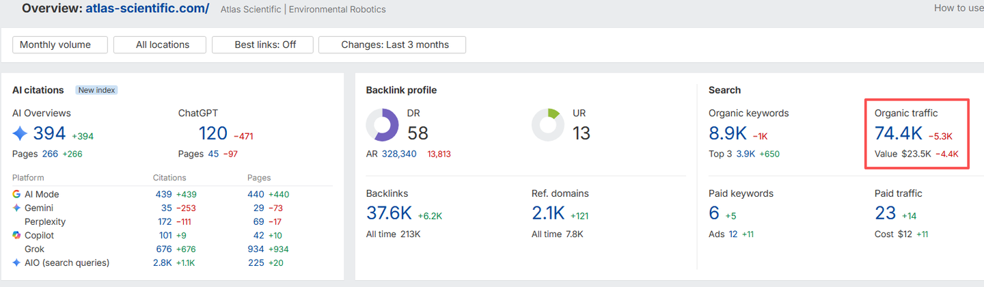Click Gemini pages value 29
The image size is (984, 287).
pyautogui.click(x=258, y=208)
